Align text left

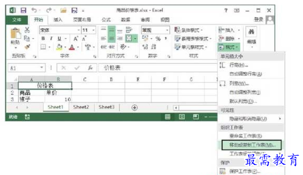[x=103, y=39]
